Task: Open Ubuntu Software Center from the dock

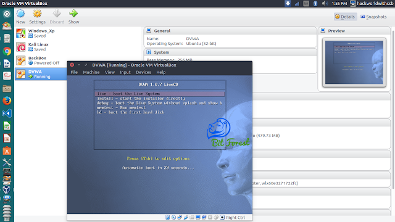Action: [7, 150]
